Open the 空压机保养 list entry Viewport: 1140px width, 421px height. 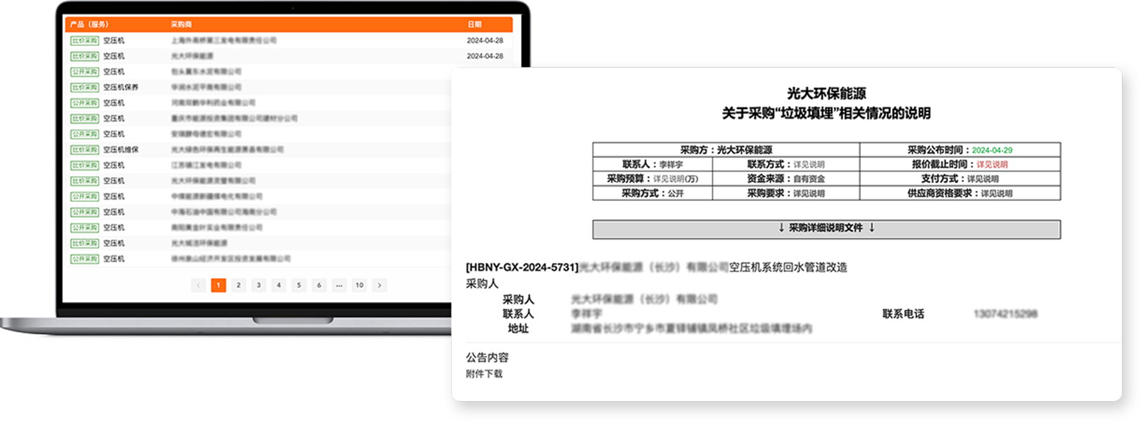121,88
